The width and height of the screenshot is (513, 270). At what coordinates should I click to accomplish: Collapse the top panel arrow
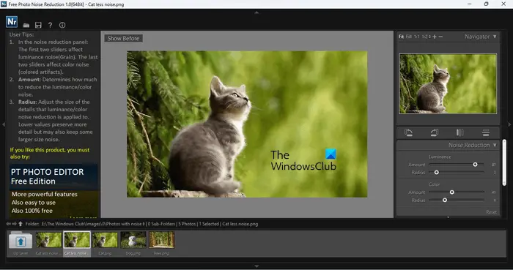point(256,12)
